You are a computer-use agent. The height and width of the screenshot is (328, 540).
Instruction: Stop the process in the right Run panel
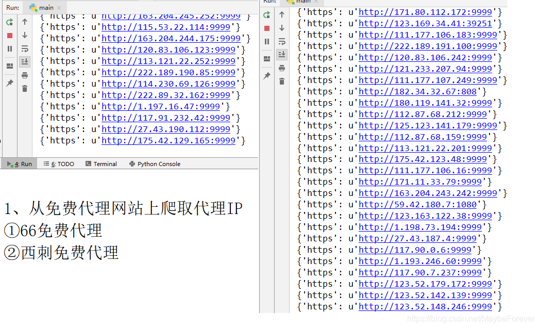point(266,28)
